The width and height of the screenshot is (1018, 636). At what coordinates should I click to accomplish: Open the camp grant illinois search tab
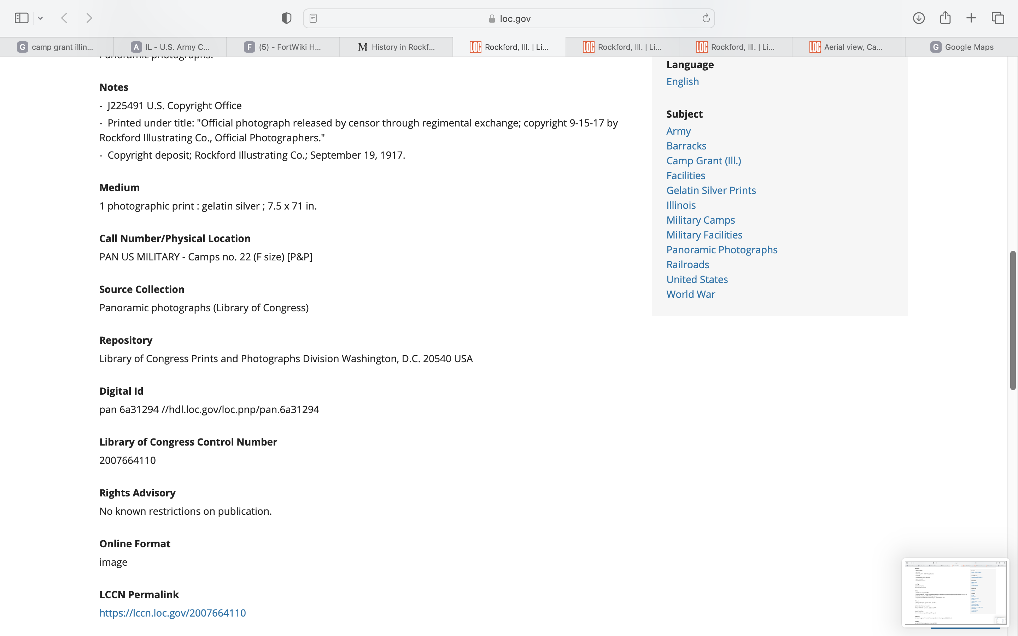[56, 47]
